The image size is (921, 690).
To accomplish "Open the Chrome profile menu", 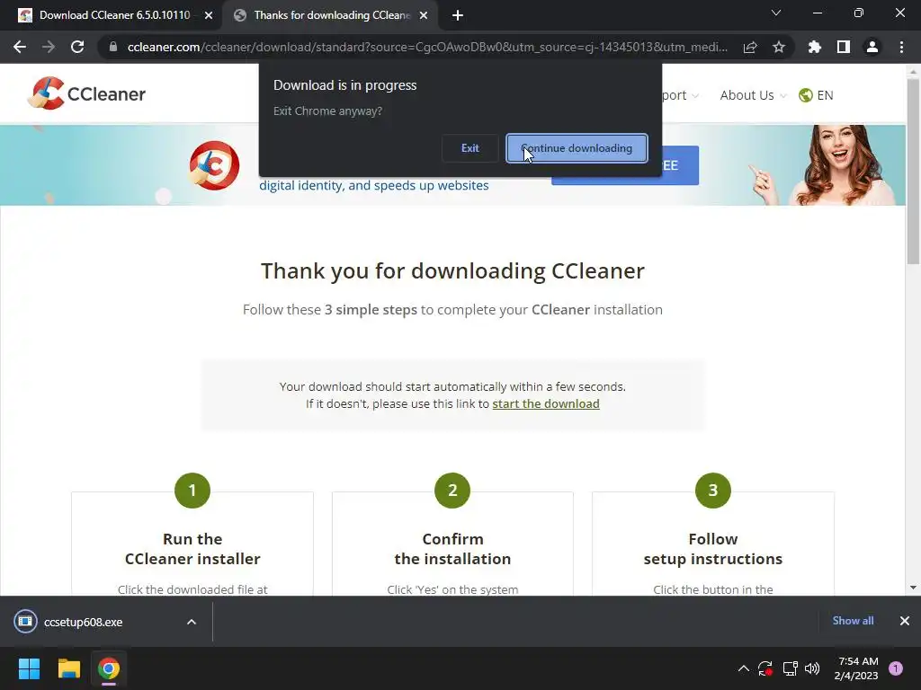I will pos(872,47).
